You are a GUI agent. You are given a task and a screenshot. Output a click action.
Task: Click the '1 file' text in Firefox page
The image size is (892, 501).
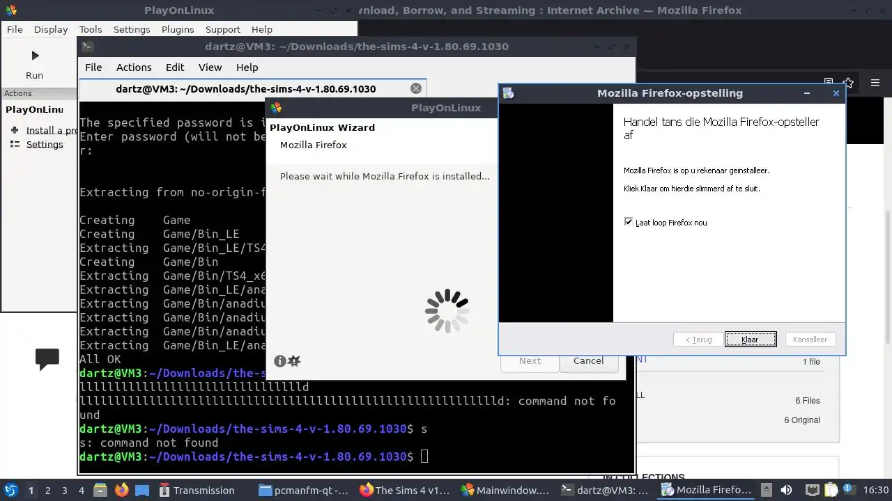tap(811, 361)
